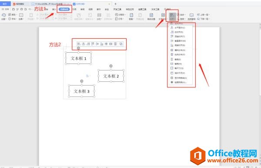Click the vertical scrollbar on right edge
The width and height of the screenshot is (261, 168).
[x=260, y=62]
